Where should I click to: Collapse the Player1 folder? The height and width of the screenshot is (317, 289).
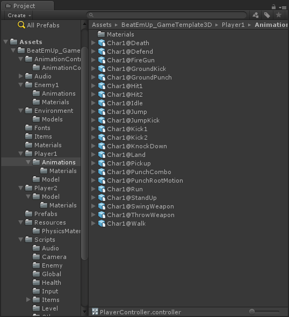[x=20, y=154]
